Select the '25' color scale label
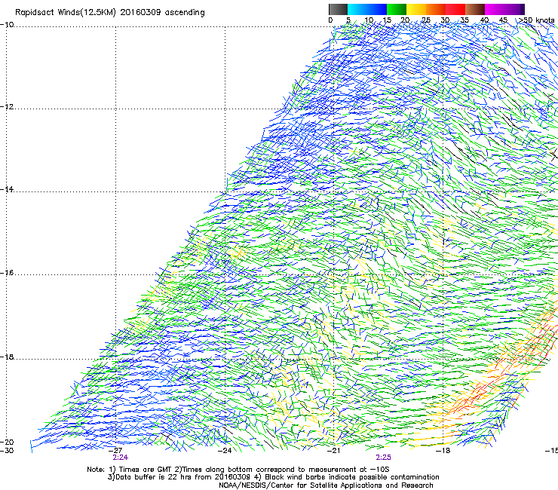The image size is (558, 490). pos(426,20)
